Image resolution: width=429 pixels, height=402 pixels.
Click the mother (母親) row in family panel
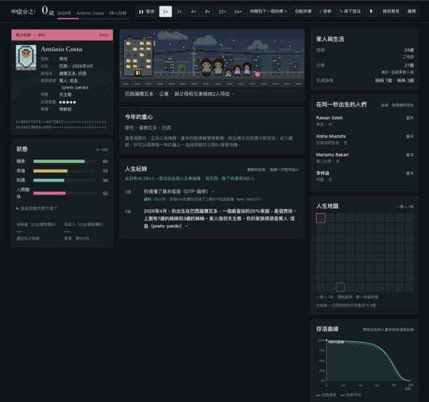[365, 53]
